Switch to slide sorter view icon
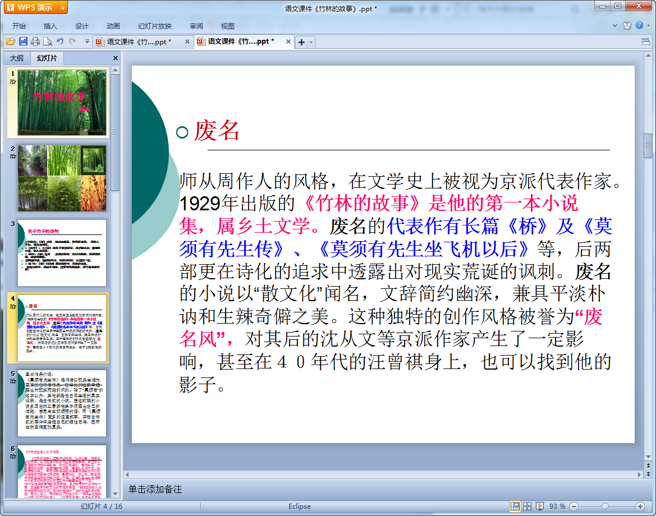656x516 pixels. pos(527,506)
